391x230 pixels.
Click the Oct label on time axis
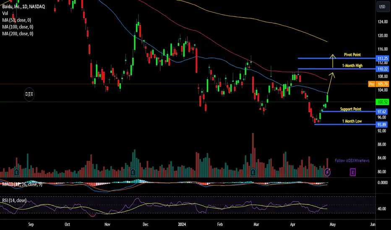pos(67,224)
